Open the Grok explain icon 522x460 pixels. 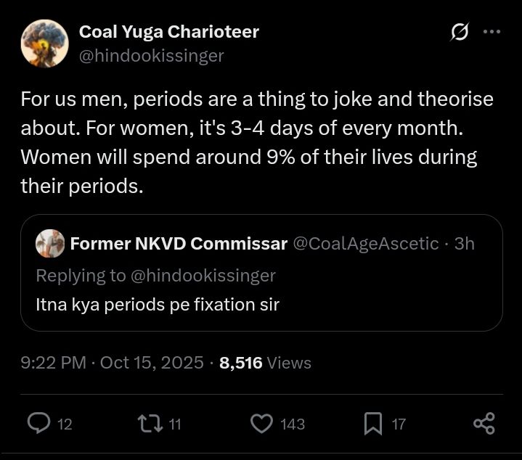[459, 33]
